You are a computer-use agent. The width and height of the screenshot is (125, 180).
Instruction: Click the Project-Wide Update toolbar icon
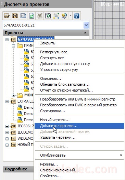48,16
